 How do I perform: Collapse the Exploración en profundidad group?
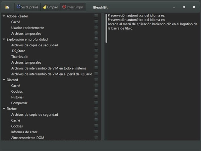(x=4, y=39)
